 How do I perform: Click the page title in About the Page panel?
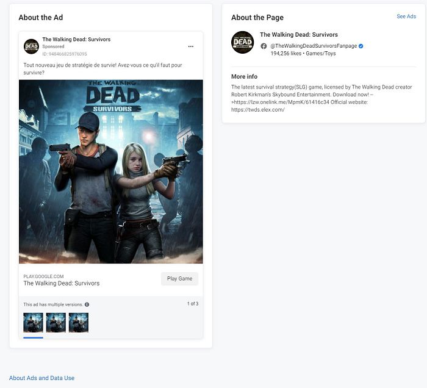pos(298,35)
